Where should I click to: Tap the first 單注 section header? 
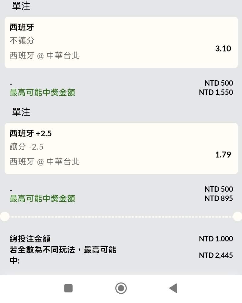21,6
